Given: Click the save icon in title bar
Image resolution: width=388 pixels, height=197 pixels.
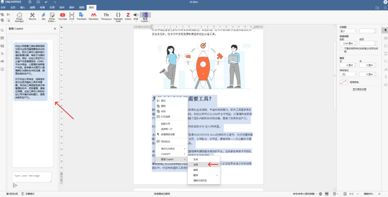Looking at the screenshot, I should click(x=30, y=2).
